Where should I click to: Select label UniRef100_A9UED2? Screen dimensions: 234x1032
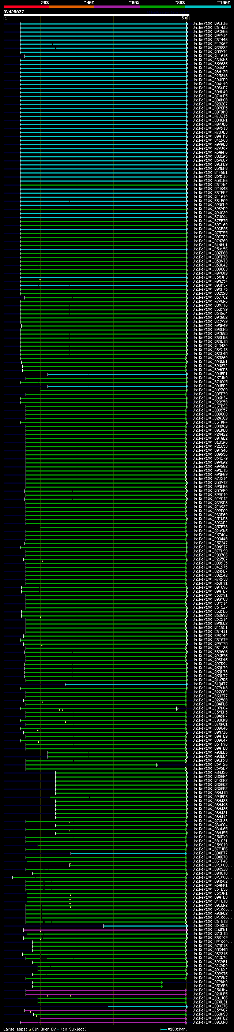click(x=210, y=386)
